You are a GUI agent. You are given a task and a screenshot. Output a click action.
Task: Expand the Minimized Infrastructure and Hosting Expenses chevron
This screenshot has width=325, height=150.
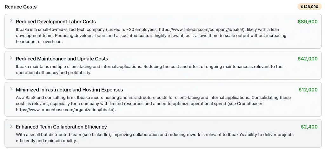11,89
